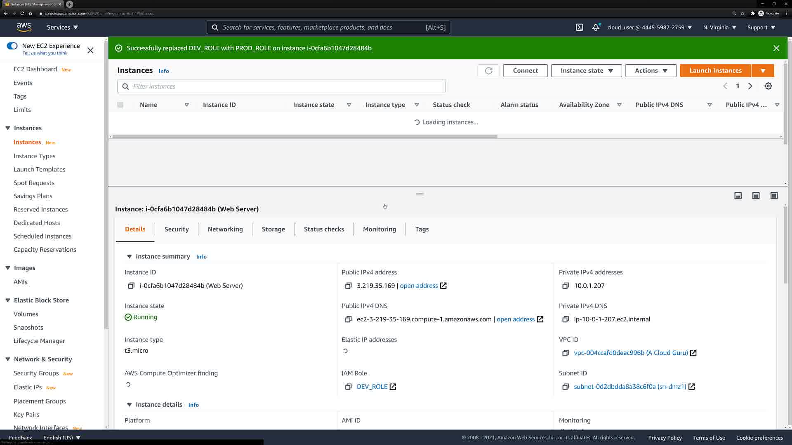Image resolution: width=792 pixels, height=445 pixels.
Task: Maximize details panel to full view icon
Action: [x=774, y=196]
